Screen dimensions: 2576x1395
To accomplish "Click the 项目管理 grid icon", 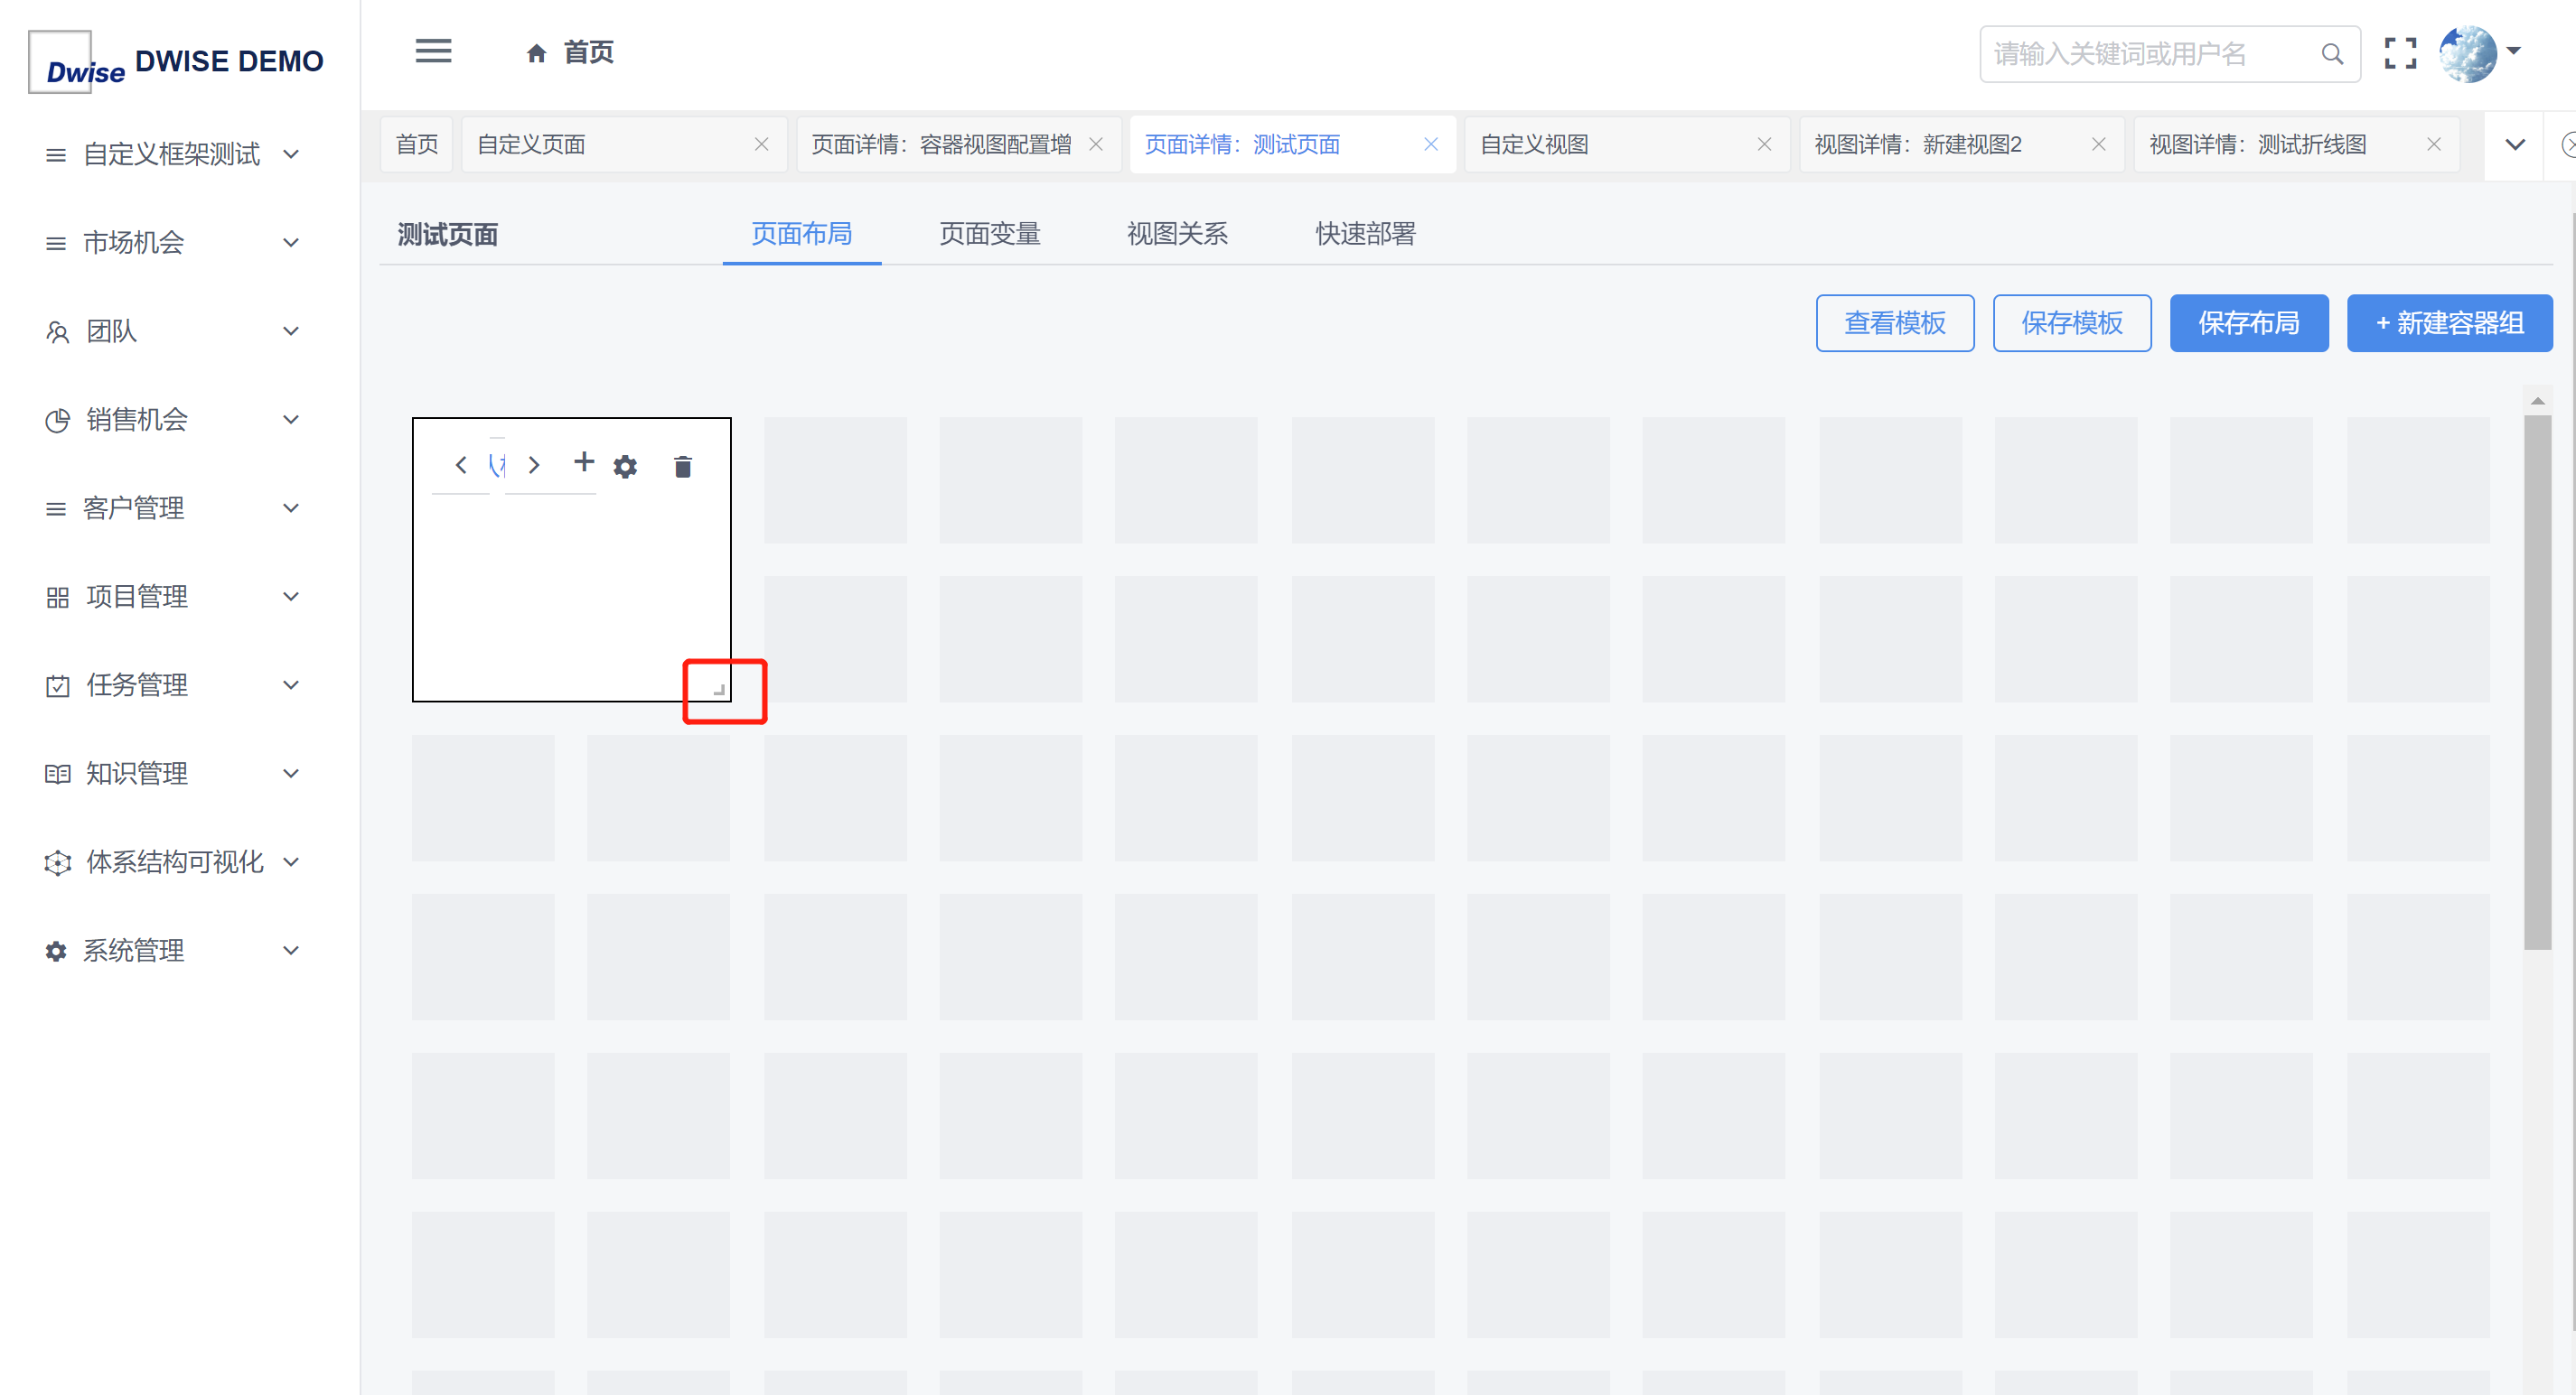I will pyautogui.click(x=57, y=598).
